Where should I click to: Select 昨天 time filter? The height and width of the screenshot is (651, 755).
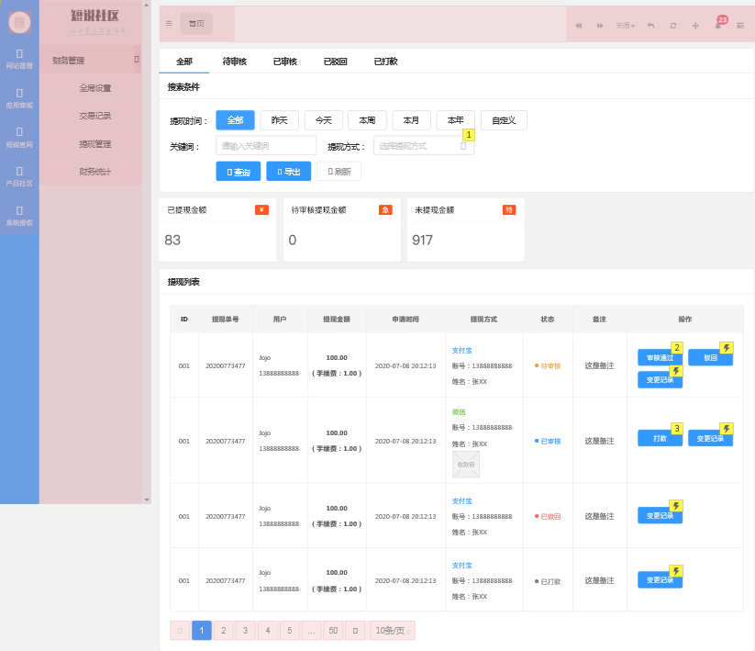click(x=279, y=120)
